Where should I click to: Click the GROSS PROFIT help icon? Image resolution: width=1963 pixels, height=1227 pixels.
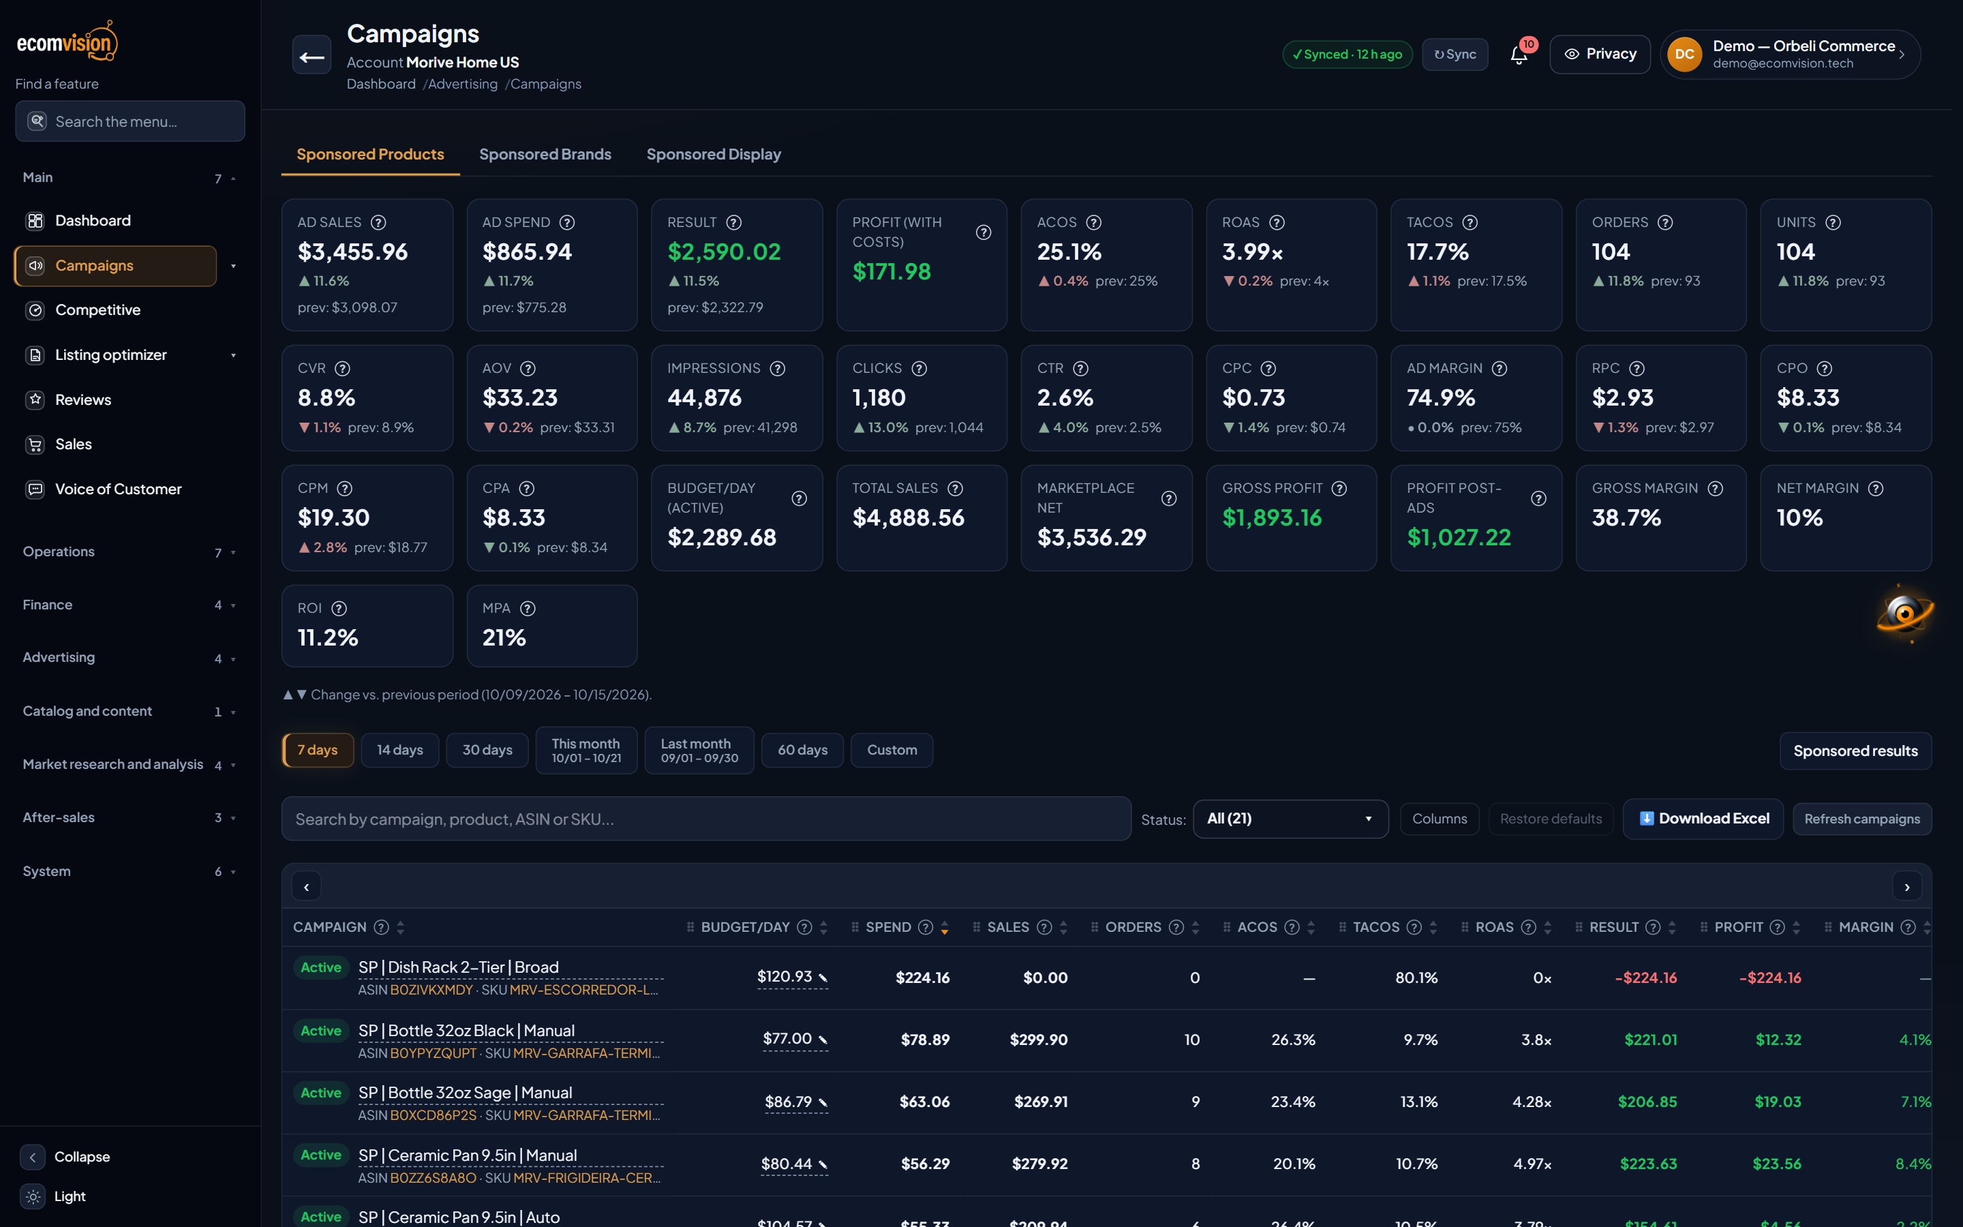pos(1339,489)
